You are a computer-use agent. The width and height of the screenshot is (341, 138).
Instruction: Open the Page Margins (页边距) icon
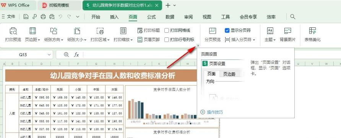(x=32, y=31)
